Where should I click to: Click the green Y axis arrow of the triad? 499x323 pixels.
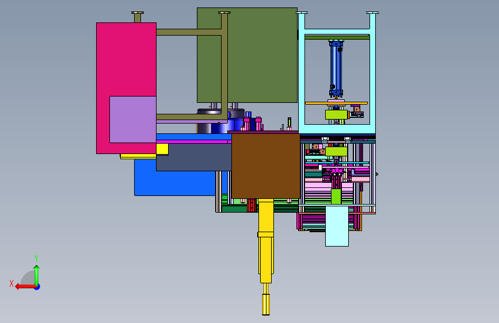click(x=37, y=275)
